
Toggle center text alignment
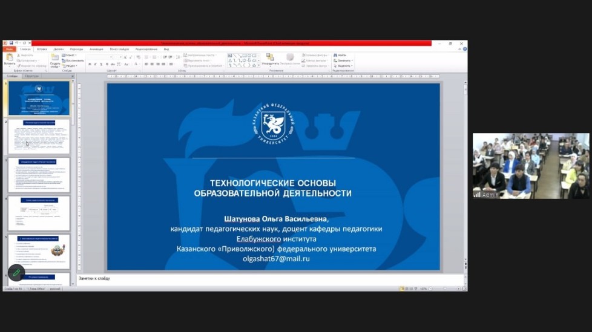click(151, 64)
